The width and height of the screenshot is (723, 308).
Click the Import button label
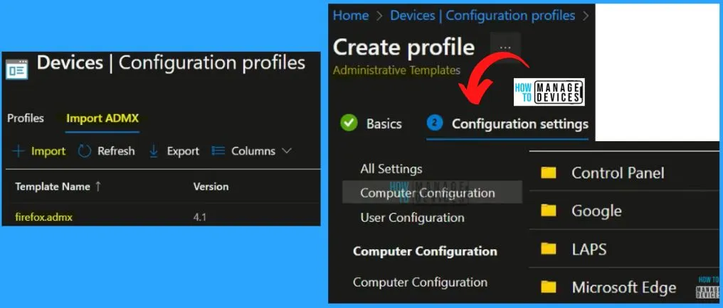(x=48, y=150)
